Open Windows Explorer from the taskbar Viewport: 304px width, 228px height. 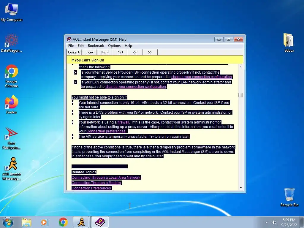(26, 222)
